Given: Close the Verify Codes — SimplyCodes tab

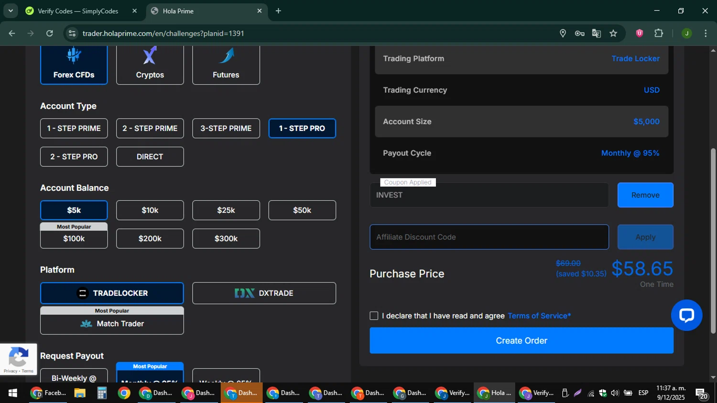Looking at the screenshot, I should pyautogui.click(x=134, y=11).
